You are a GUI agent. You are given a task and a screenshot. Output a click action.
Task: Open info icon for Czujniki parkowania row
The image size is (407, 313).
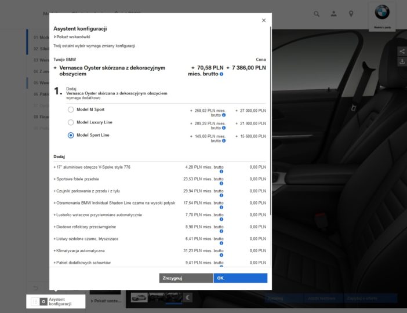click(x=221, y=195)
